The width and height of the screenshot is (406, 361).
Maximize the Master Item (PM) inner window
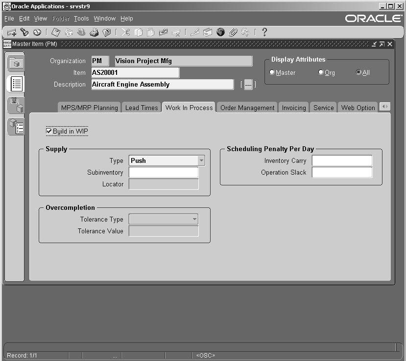(x=382, y=44)
